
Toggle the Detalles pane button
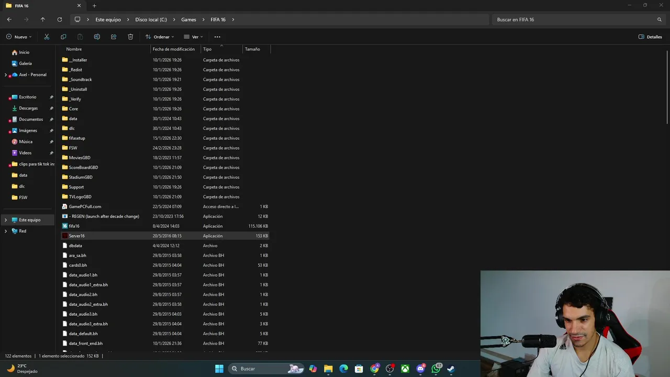[650, 37]
